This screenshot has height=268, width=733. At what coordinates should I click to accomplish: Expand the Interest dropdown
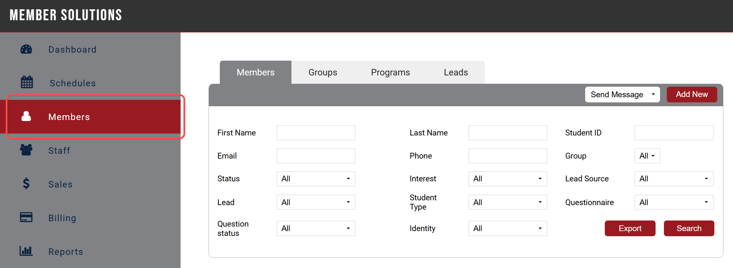click(x=508, y=179)
